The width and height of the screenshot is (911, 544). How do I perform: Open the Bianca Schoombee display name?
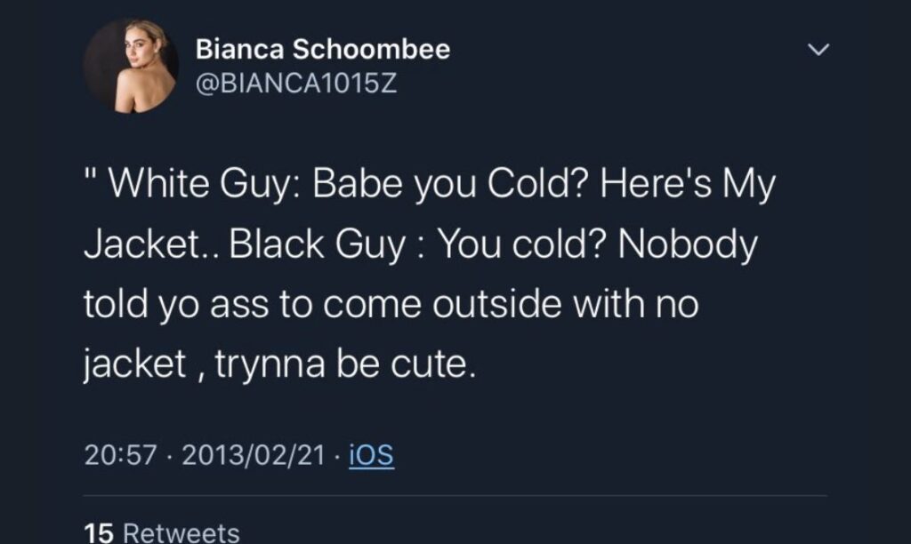[322, 49]
